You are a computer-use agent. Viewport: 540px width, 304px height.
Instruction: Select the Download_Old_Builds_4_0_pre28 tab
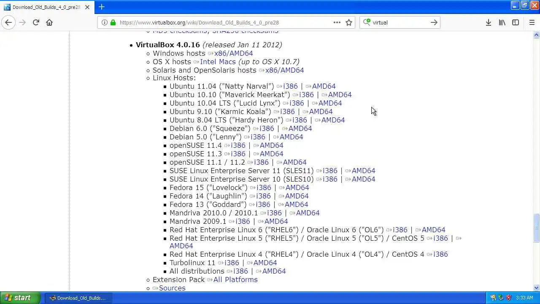[47, 7]
